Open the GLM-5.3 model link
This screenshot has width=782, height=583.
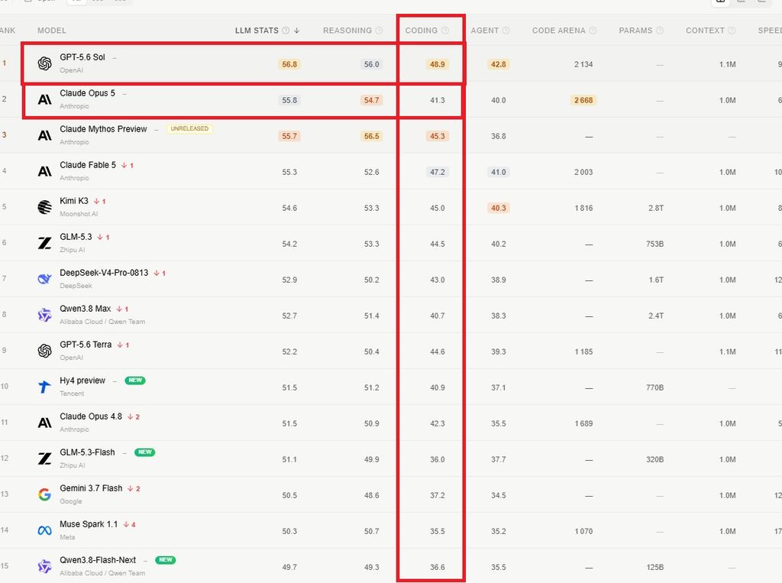click(x=76, y=237)
